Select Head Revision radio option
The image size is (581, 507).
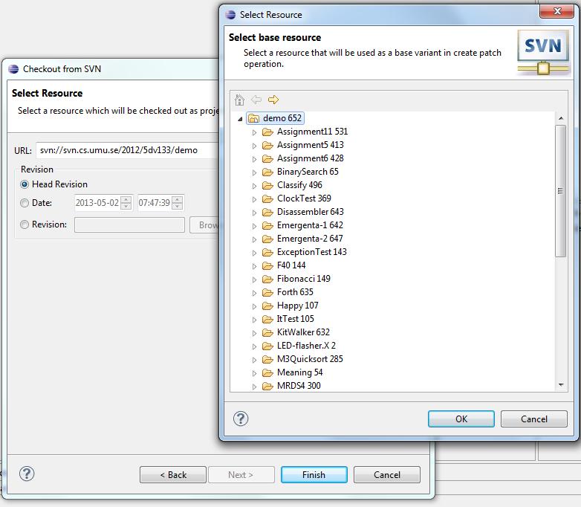pyautogui.click(x=25, y=184)
